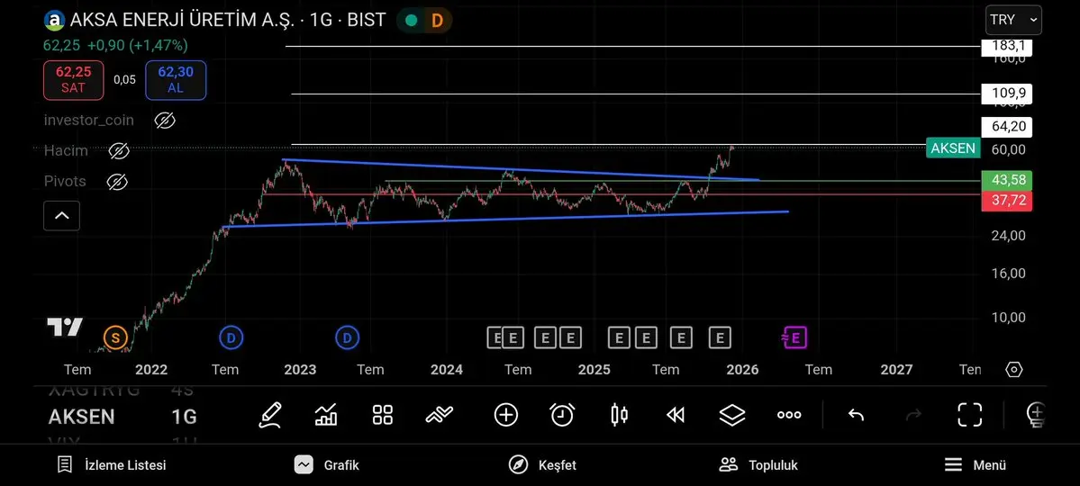Select the upper blue trendline

[520, 170]
